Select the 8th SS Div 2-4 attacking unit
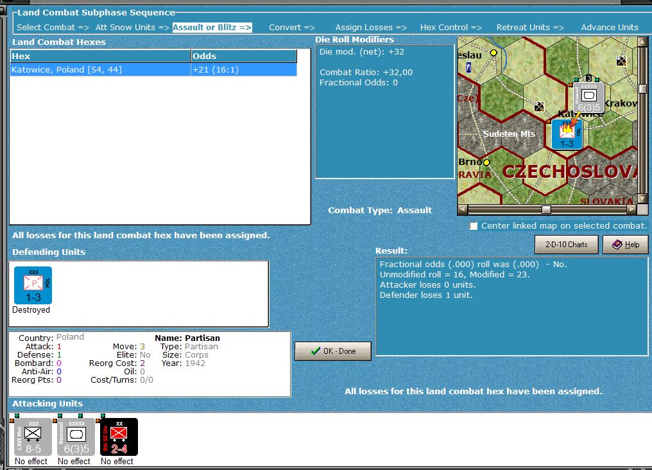652x470 pixels. click(x=119, y=437)
